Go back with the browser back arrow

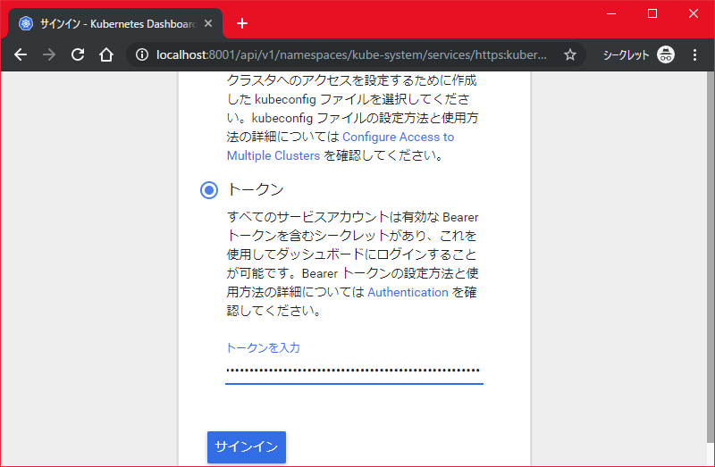point(21,54)
